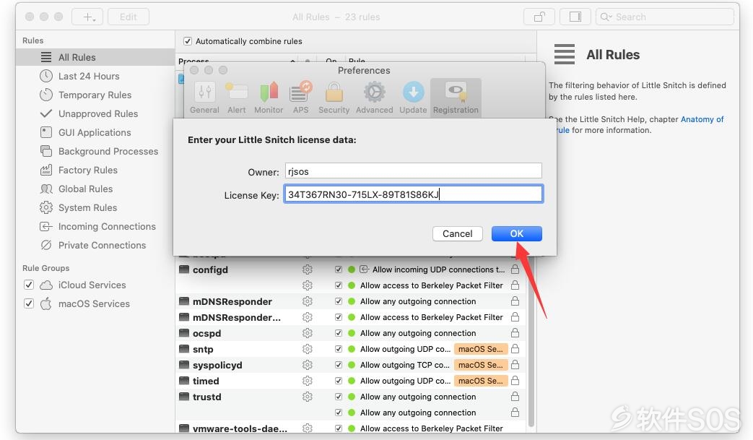Select the syspolicyd process row

tap(351, 365)
